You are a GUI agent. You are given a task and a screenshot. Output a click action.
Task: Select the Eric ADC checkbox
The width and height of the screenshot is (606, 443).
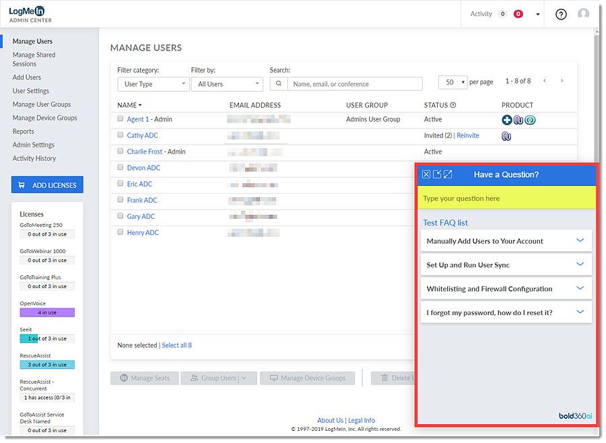pyautogui.click(x=121, y=184)
